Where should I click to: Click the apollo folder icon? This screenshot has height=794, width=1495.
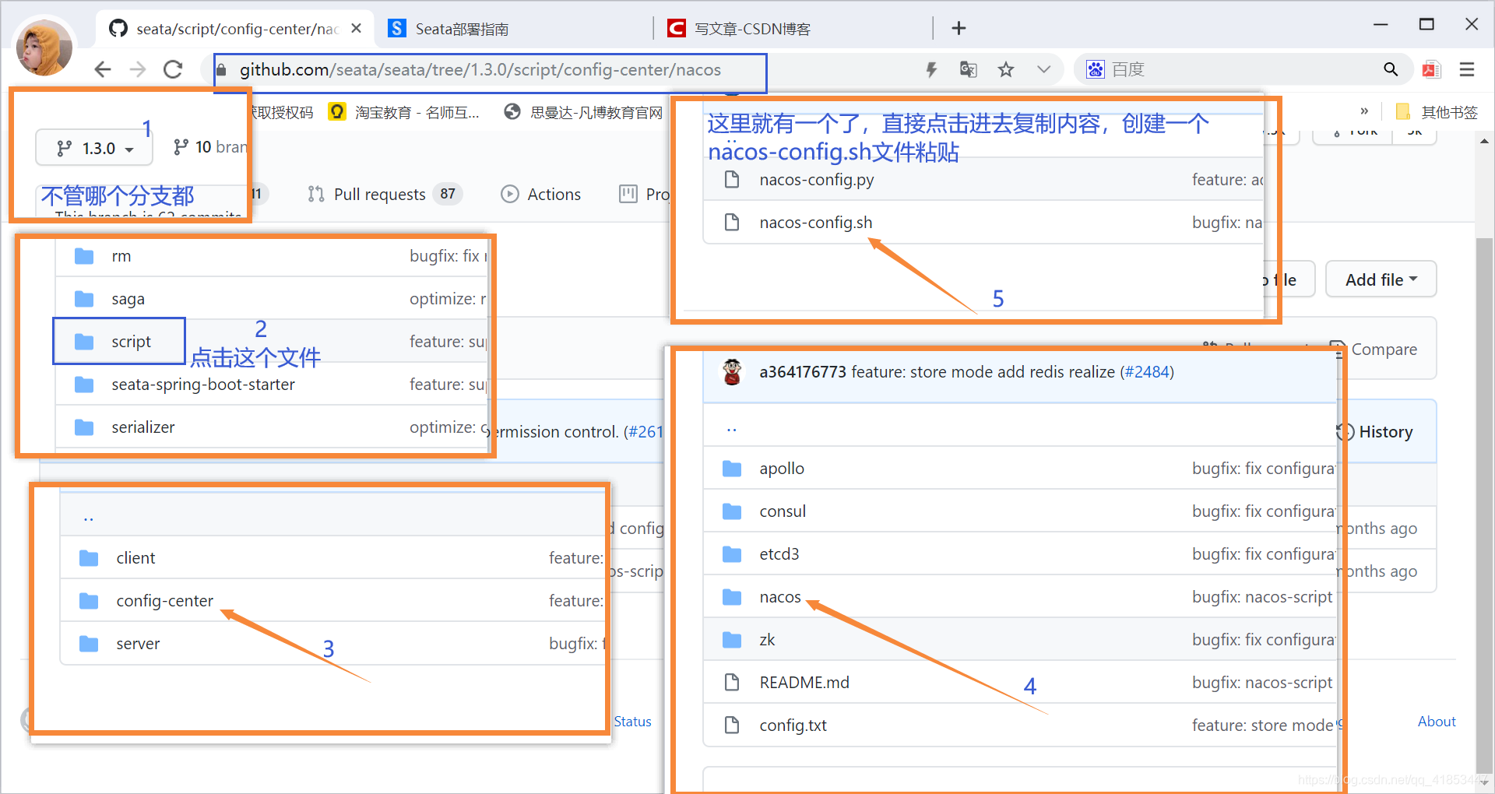click(x=732, y=469)
